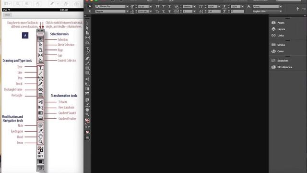Switch to Character Formatting Controls
Screen dimensions: 307x173
pyautogui.click(x=90, y=6)
